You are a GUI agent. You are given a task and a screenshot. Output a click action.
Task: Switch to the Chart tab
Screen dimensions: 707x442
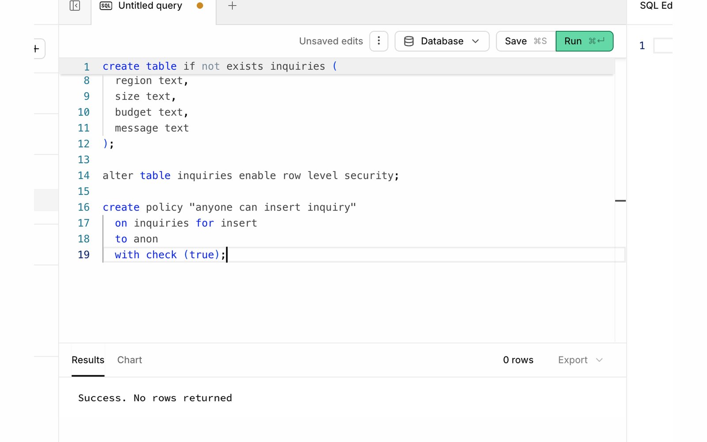click(129, 360)
